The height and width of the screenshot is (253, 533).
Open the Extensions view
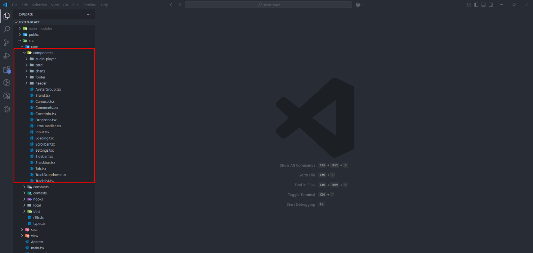(6, 69)
